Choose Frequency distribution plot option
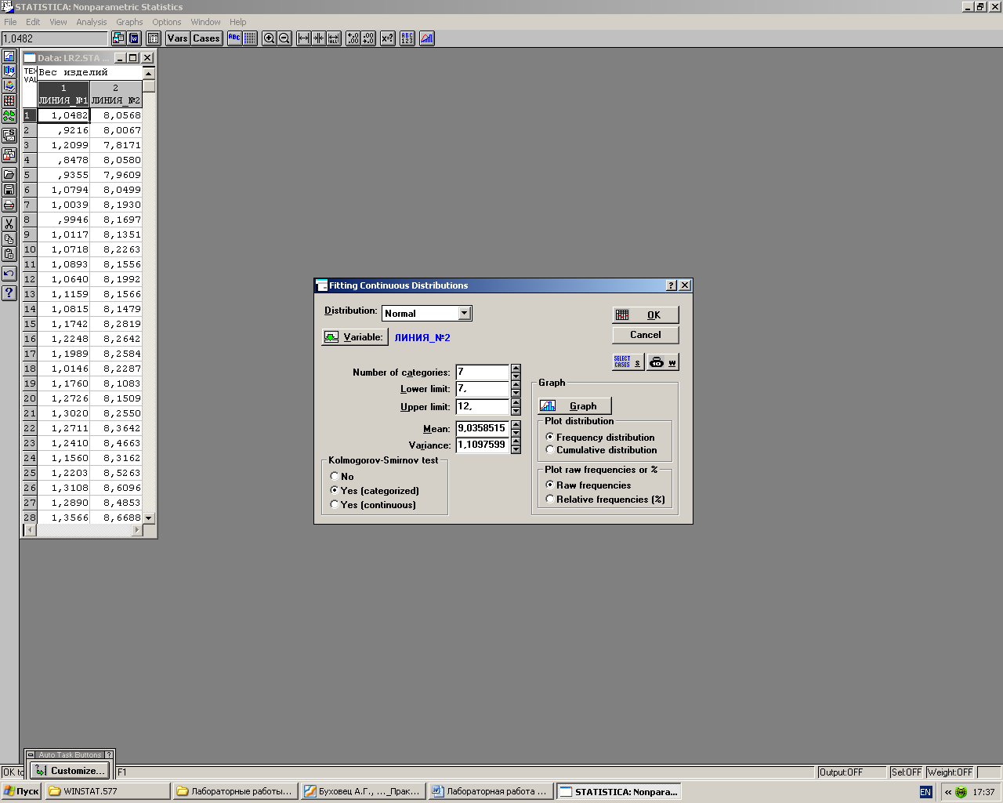The image size is (1003, 803). pyautogui.click(x=550, y=437)
